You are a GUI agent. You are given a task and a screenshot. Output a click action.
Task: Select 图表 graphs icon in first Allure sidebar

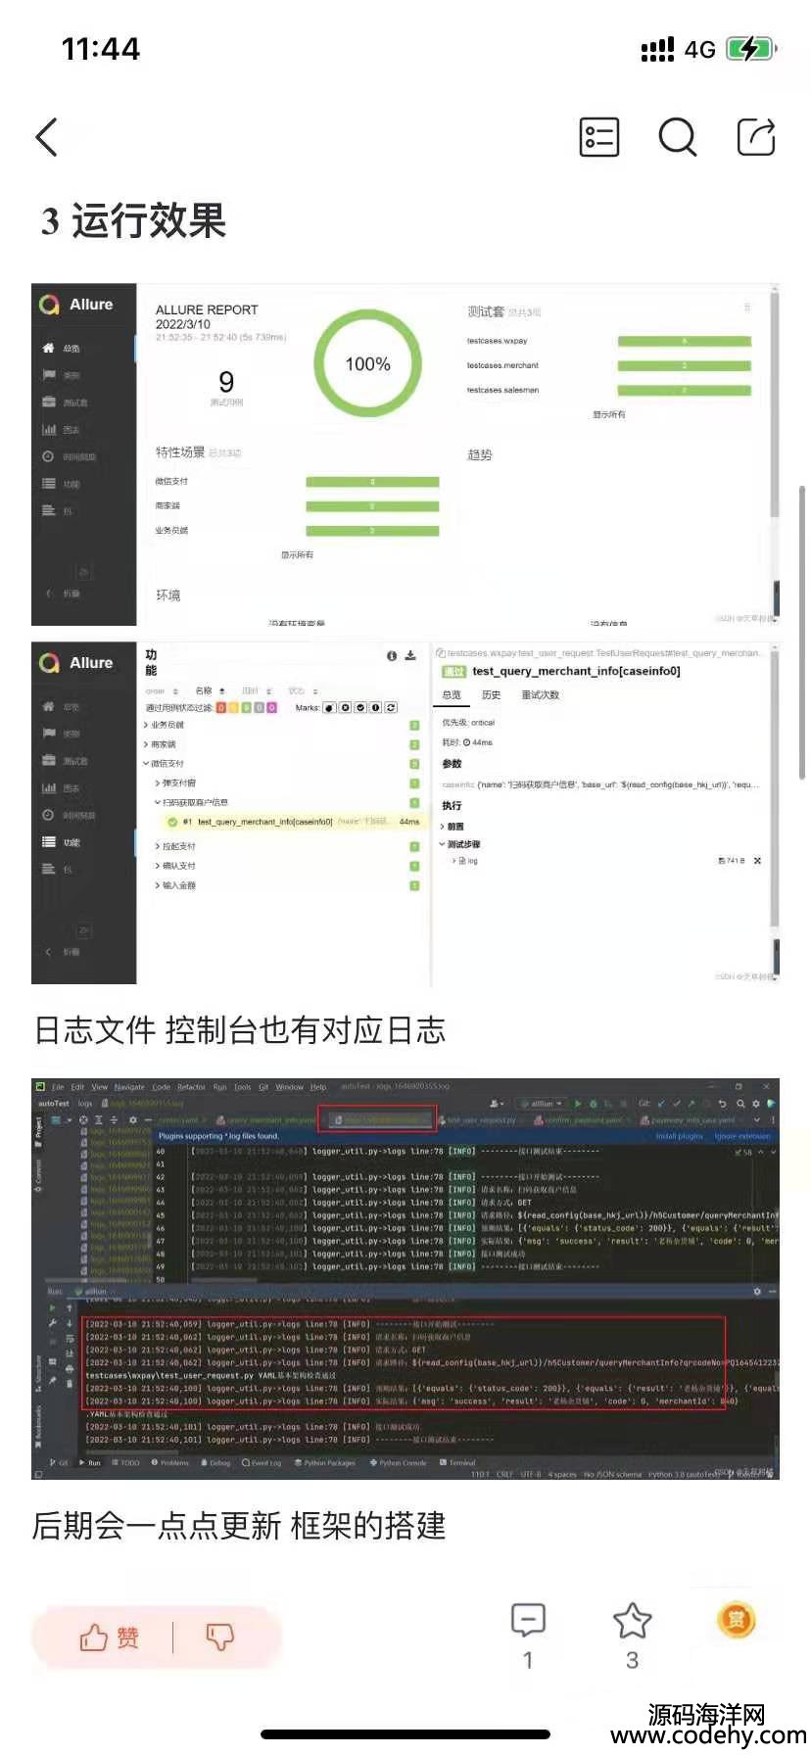[48, 429]
